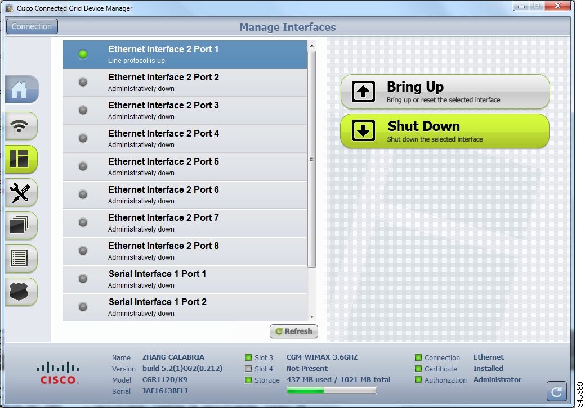The width and height of the screenshot is (585, 408).
Task: Click the list scrollbar down arrow
Action: pyautogui.click(x=312, y=317)
